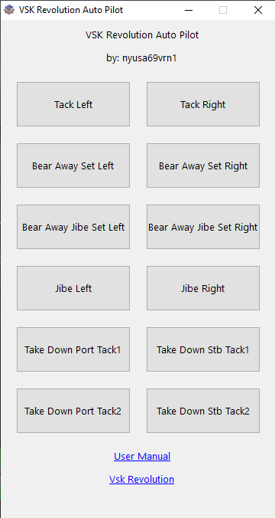
Task: Click the VSK Revolution Auto Pilot heading
Action: [142, 35]
